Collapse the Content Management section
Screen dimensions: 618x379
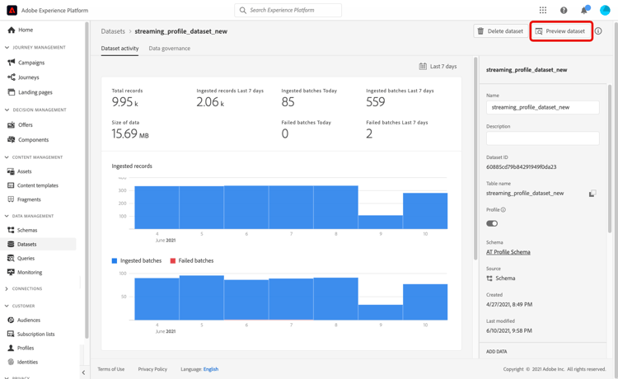(x=7, y=157)
